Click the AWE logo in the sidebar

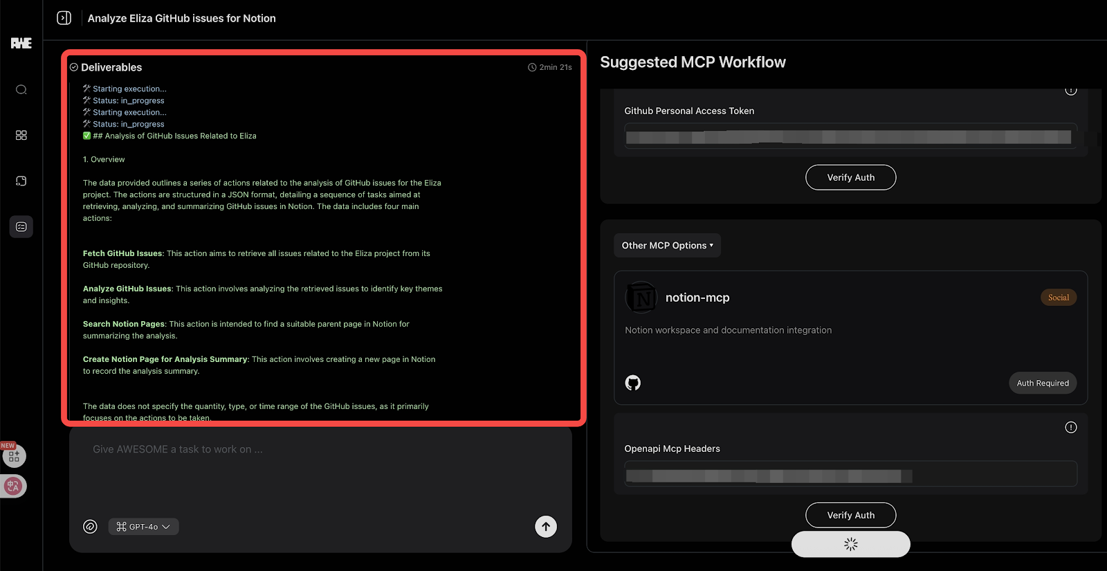(21, 44)
